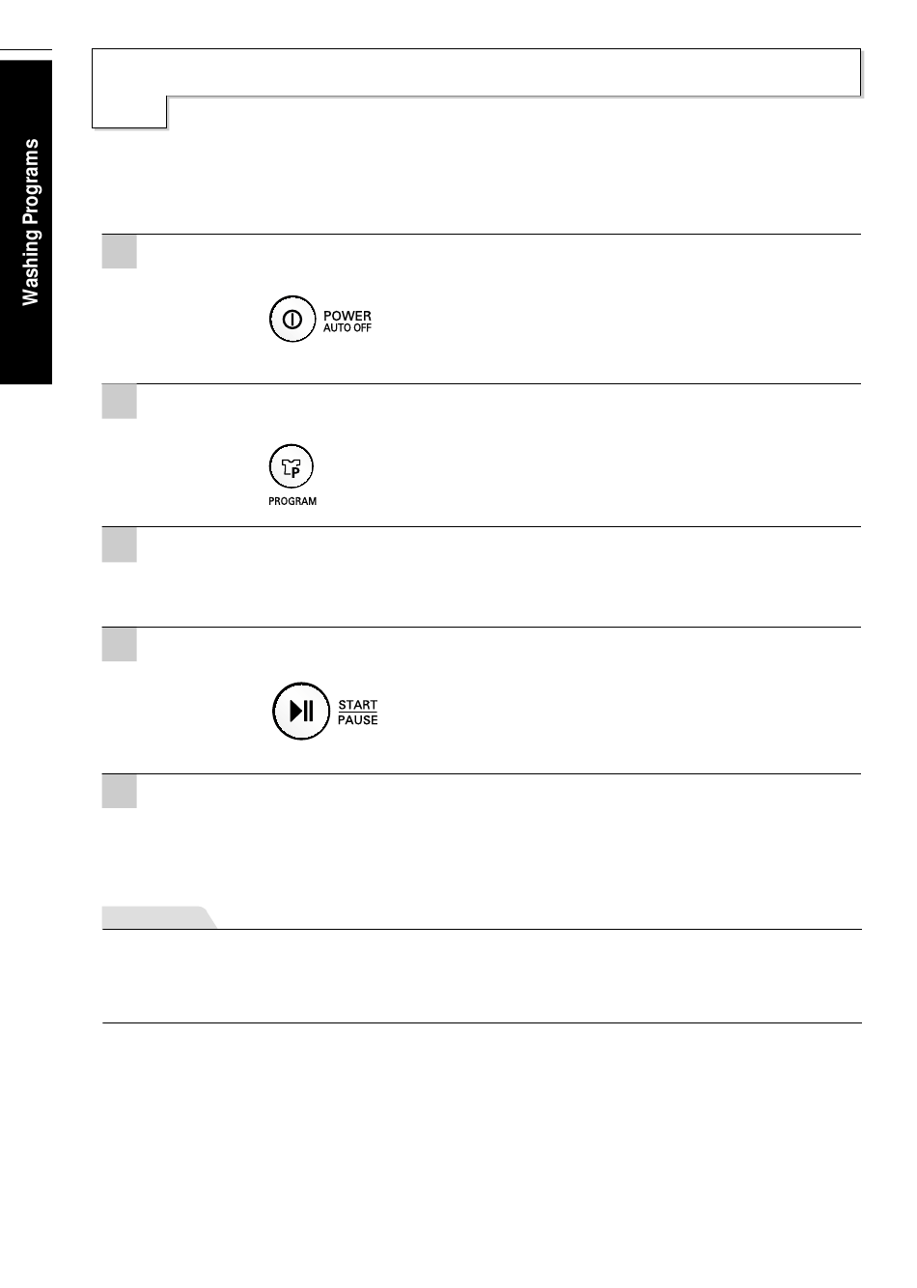Image resolution: width=917 pixels, height=1288 pixels.
Task: Select the Program shirt icon
Action: [291, 467]
